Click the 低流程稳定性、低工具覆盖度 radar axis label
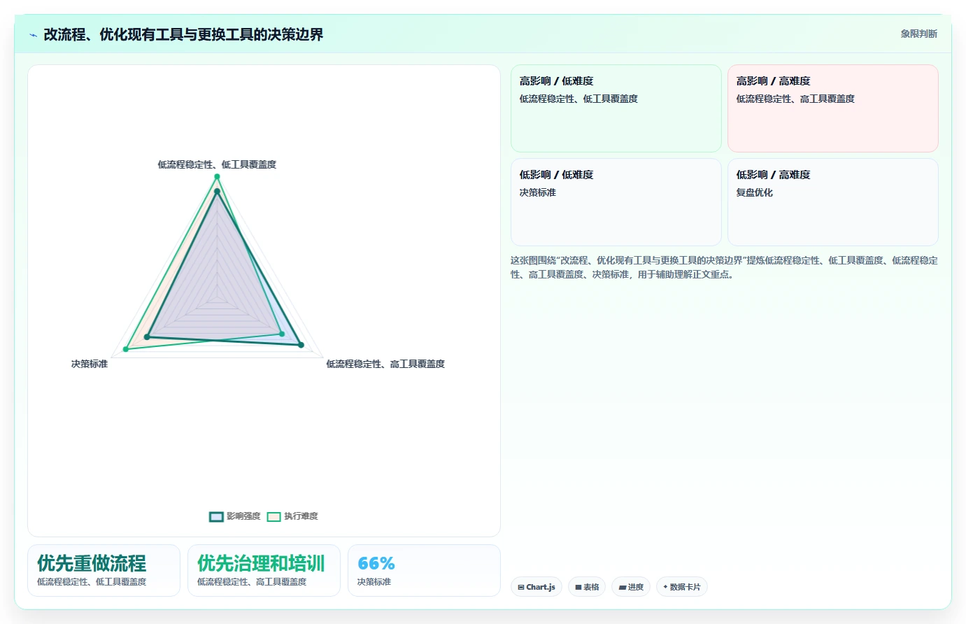The height and width of the screenshot is (624, 966). (x=217, y=164)
